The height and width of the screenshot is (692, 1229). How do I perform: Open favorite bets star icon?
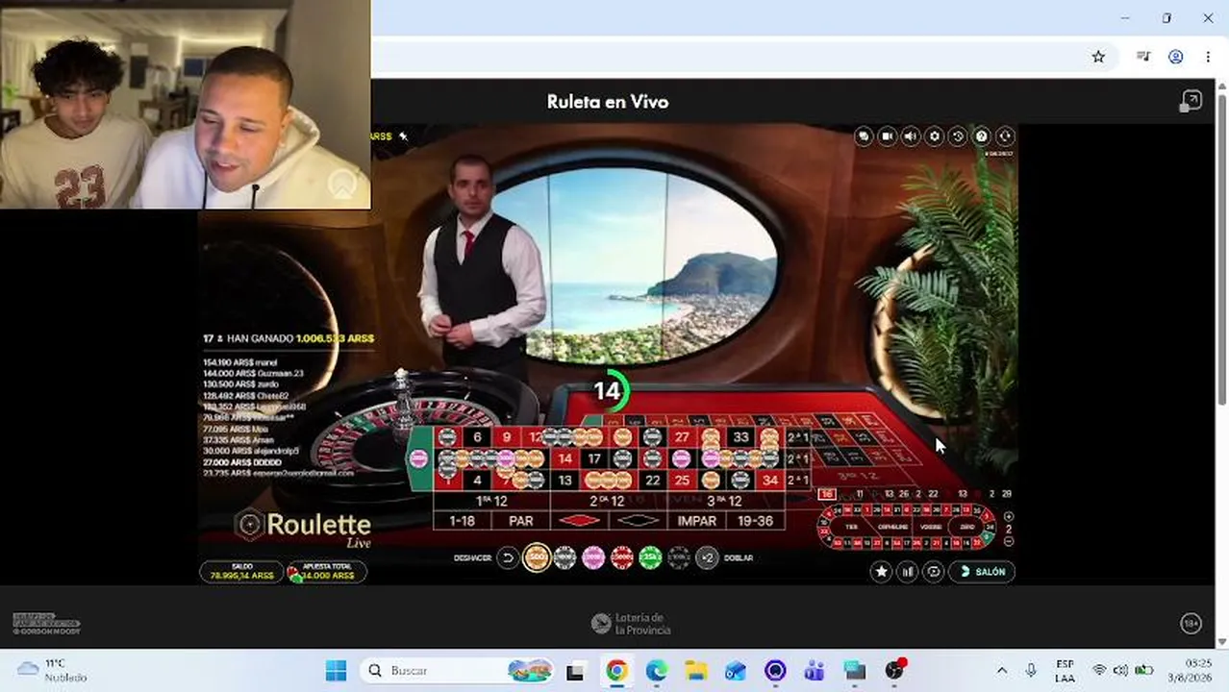pyautogui.click(x=881, y=572)
